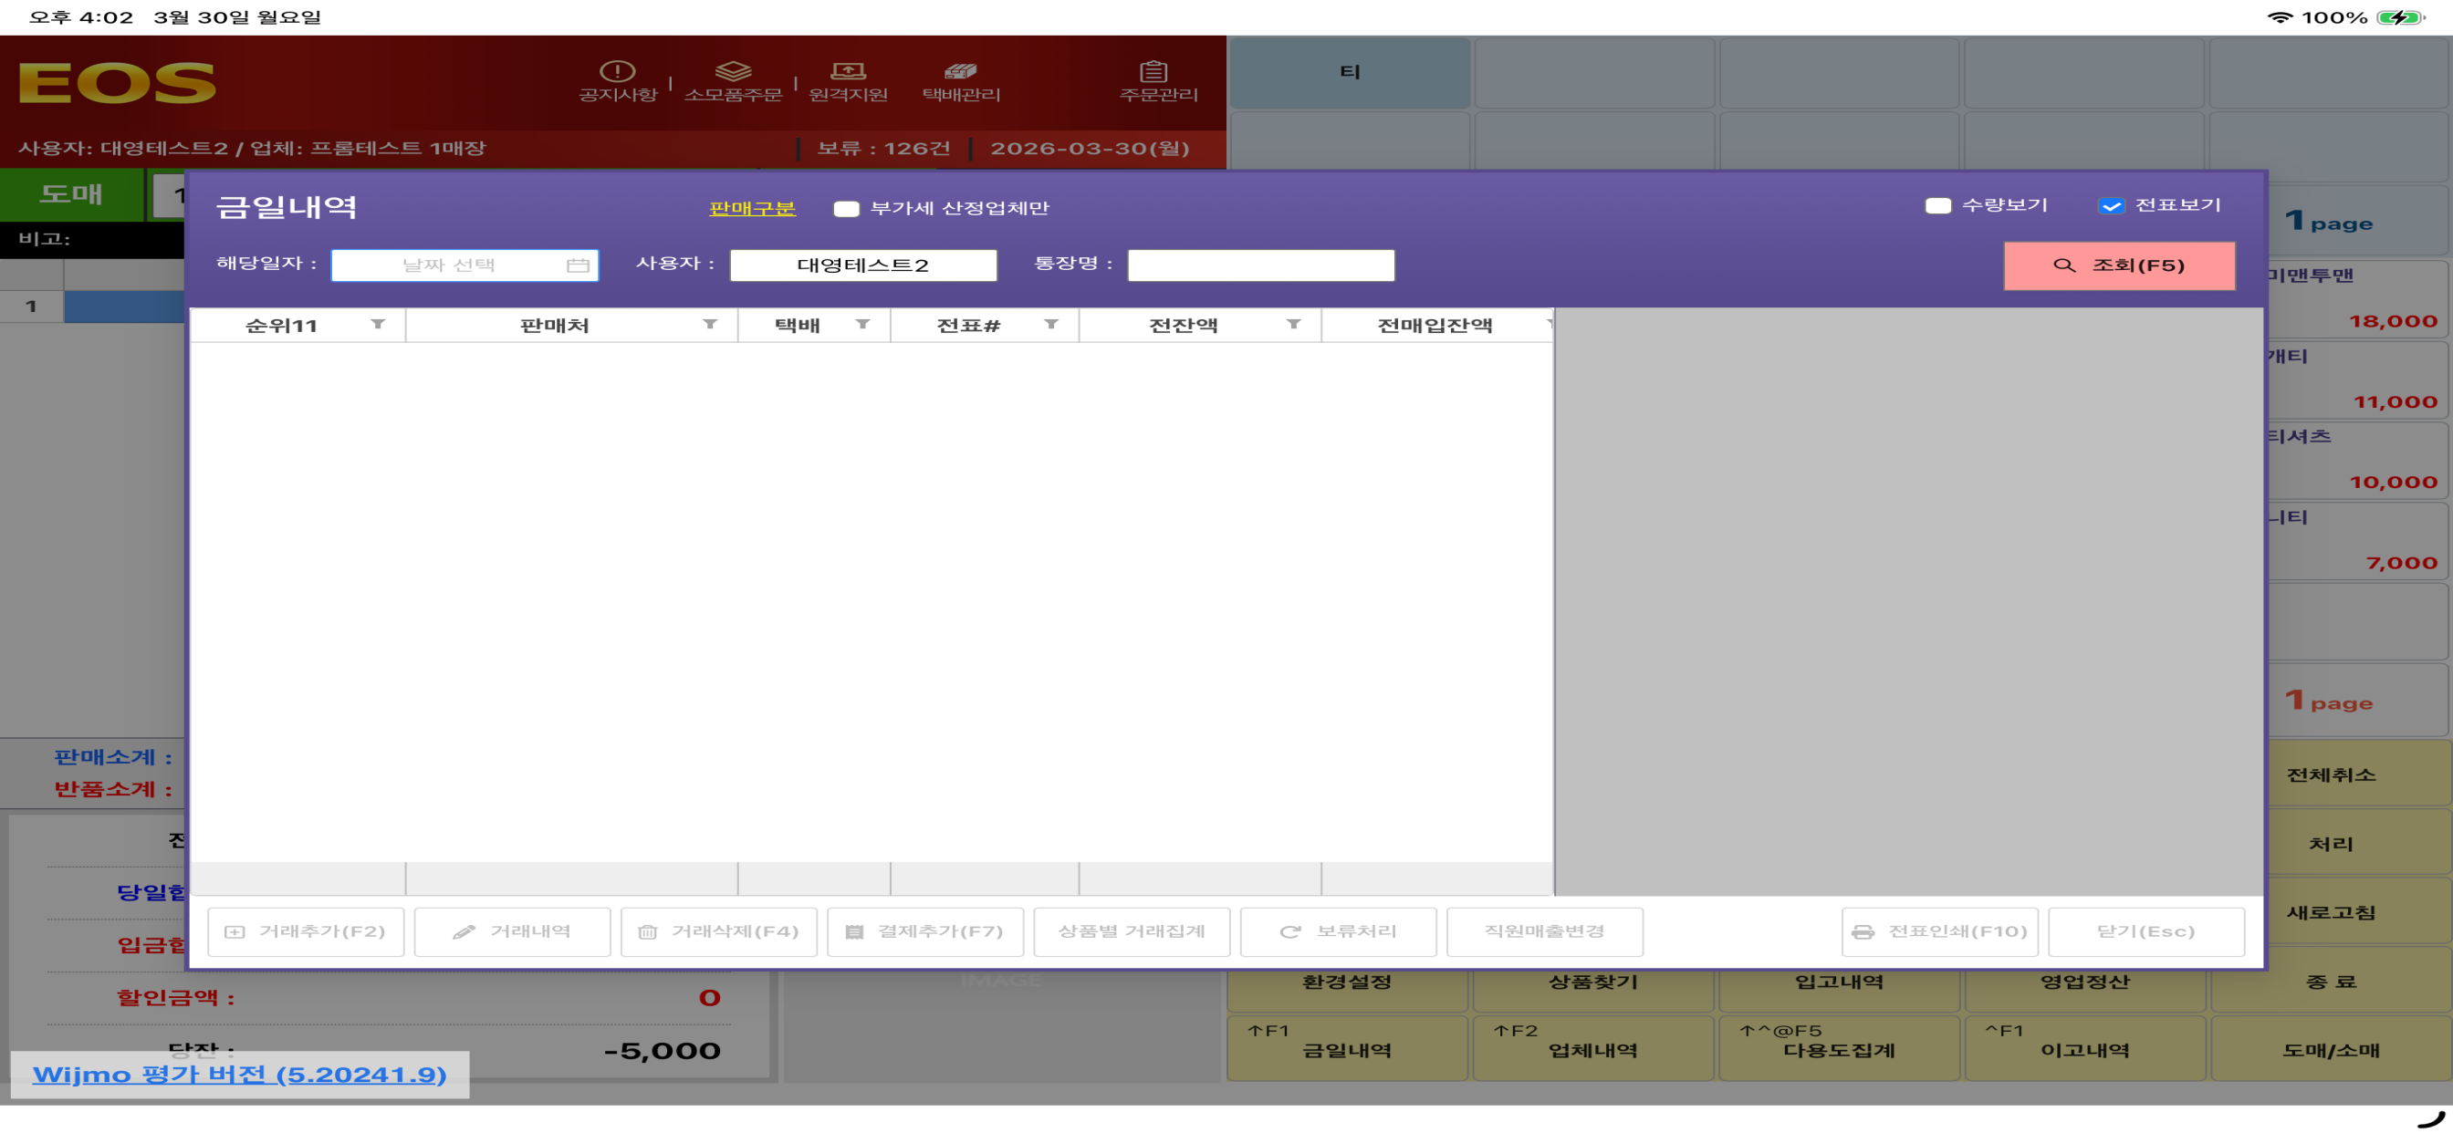Click the Wi-Fi status icon
The image size is (2453, 1133).
tap(2280, 17)
